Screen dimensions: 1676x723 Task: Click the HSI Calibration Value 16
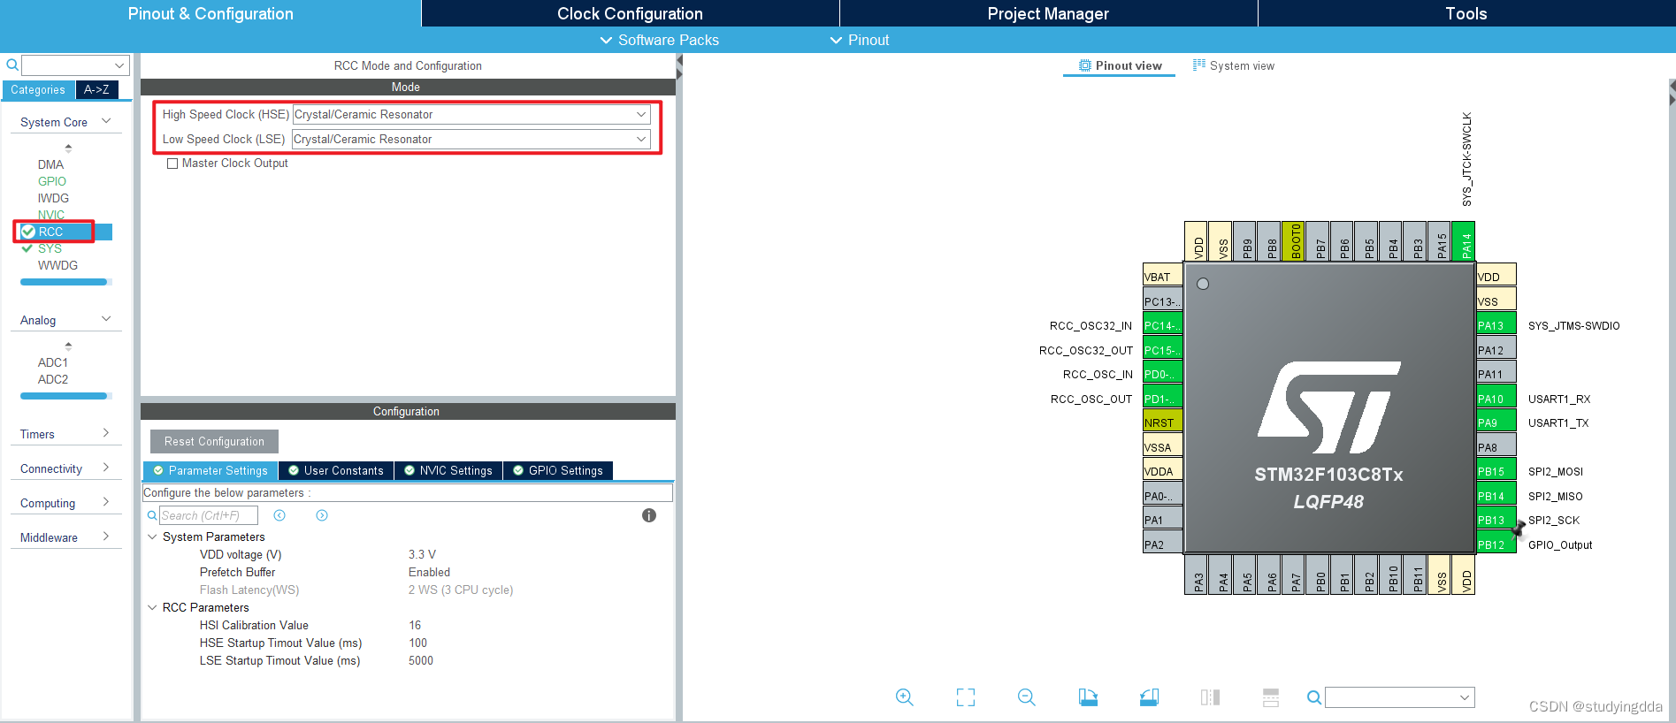pyautogui.click(x=415, y=625)
